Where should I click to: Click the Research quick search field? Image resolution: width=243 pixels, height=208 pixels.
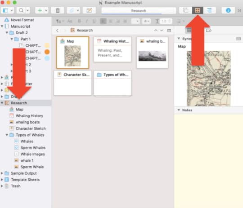coord(139,10)
